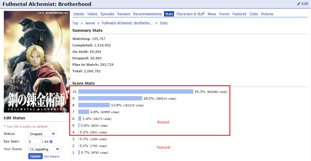Click the '8793 votes' text
Viewport: 311px width, 161px height.
99,153
